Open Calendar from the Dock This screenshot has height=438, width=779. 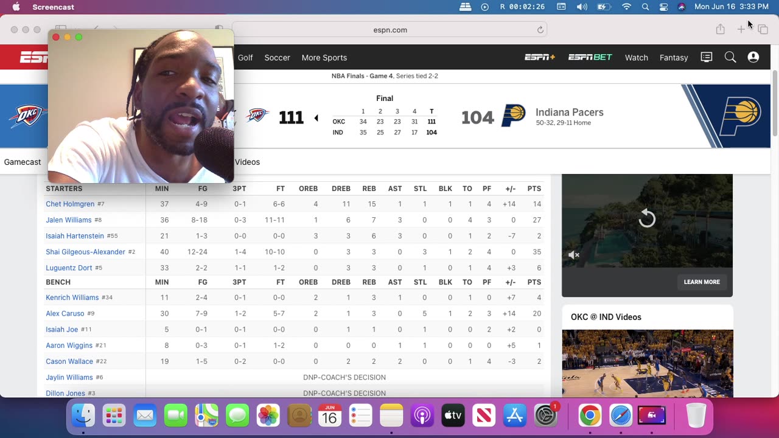[x=330, y=415]
